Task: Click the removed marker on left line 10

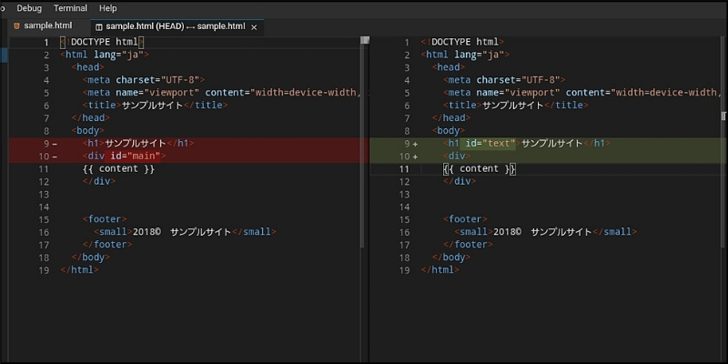Action: pos(55,157)
